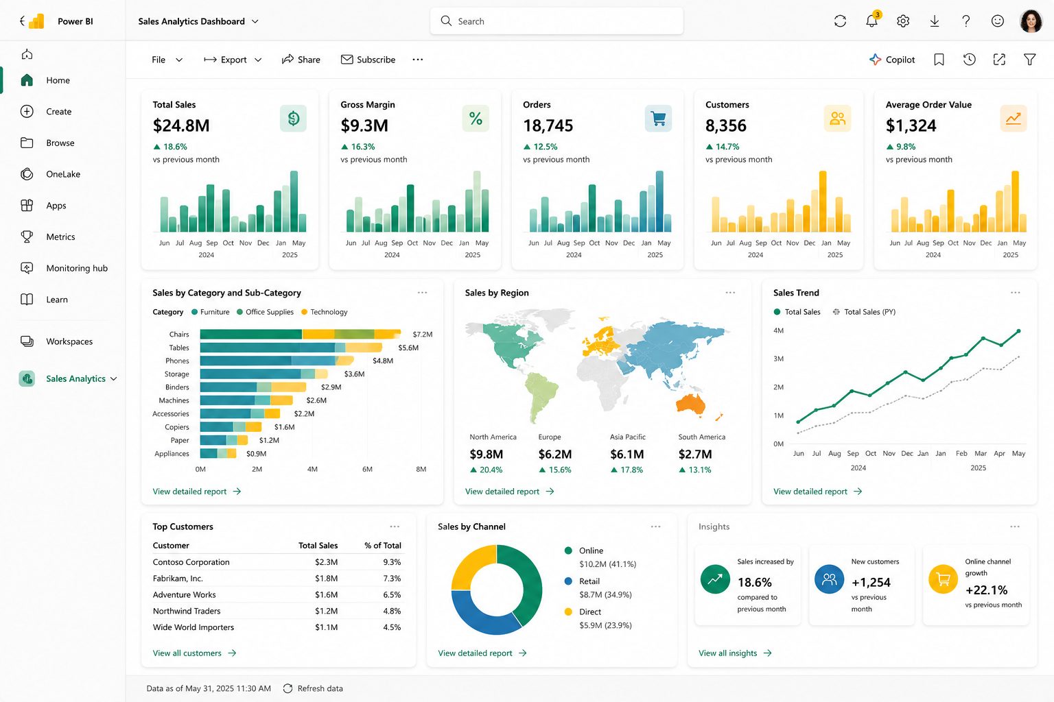Toggle the Office Supplies legend item

(265, 312)
